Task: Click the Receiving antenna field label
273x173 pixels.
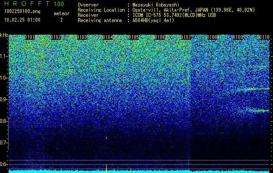Action: pyautogui.click(x=100, y=20)
